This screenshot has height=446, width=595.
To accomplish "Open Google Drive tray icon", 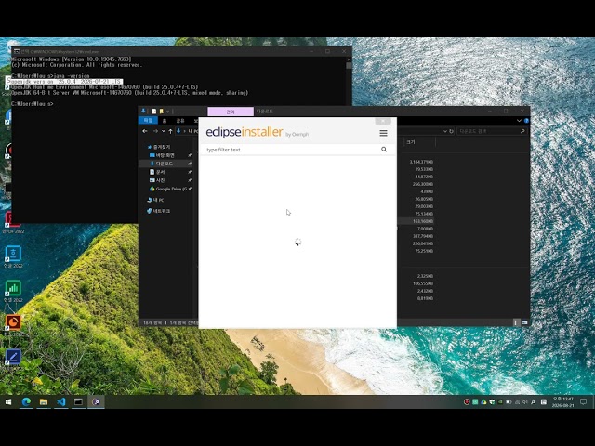I will (483, 402).
